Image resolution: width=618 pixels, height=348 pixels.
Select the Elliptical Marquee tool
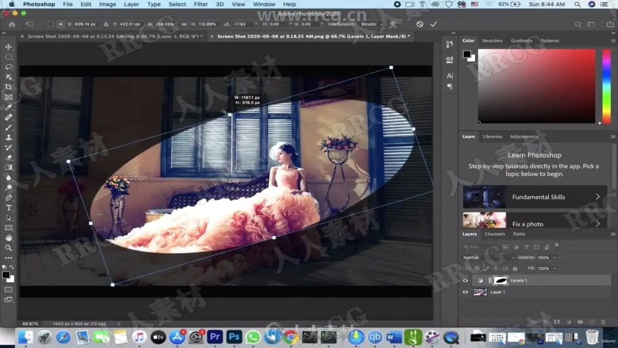point(9,57)
